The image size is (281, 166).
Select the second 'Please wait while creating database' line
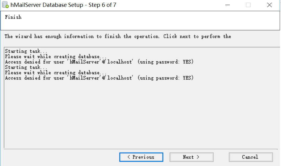[56, 73]
